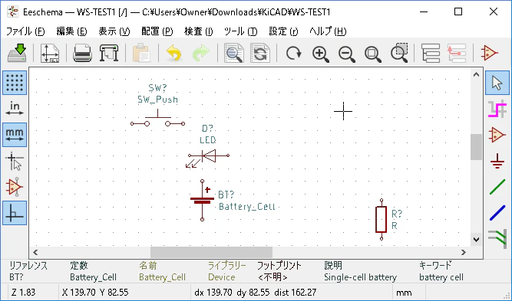The height and width of the screenshot is (301, 512).
Task: Click the vertical scrollbar thumb
Action: tap(477, 147)
